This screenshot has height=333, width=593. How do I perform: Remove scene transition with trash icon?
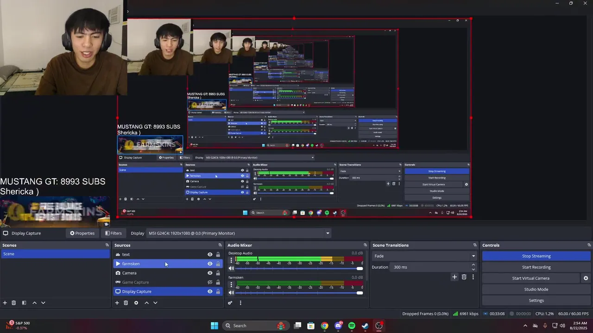pos(464,277)
